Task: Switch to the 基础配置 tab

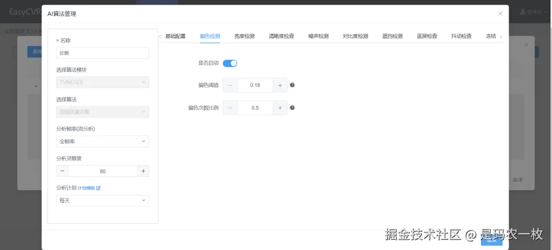Action: point(175,36)
